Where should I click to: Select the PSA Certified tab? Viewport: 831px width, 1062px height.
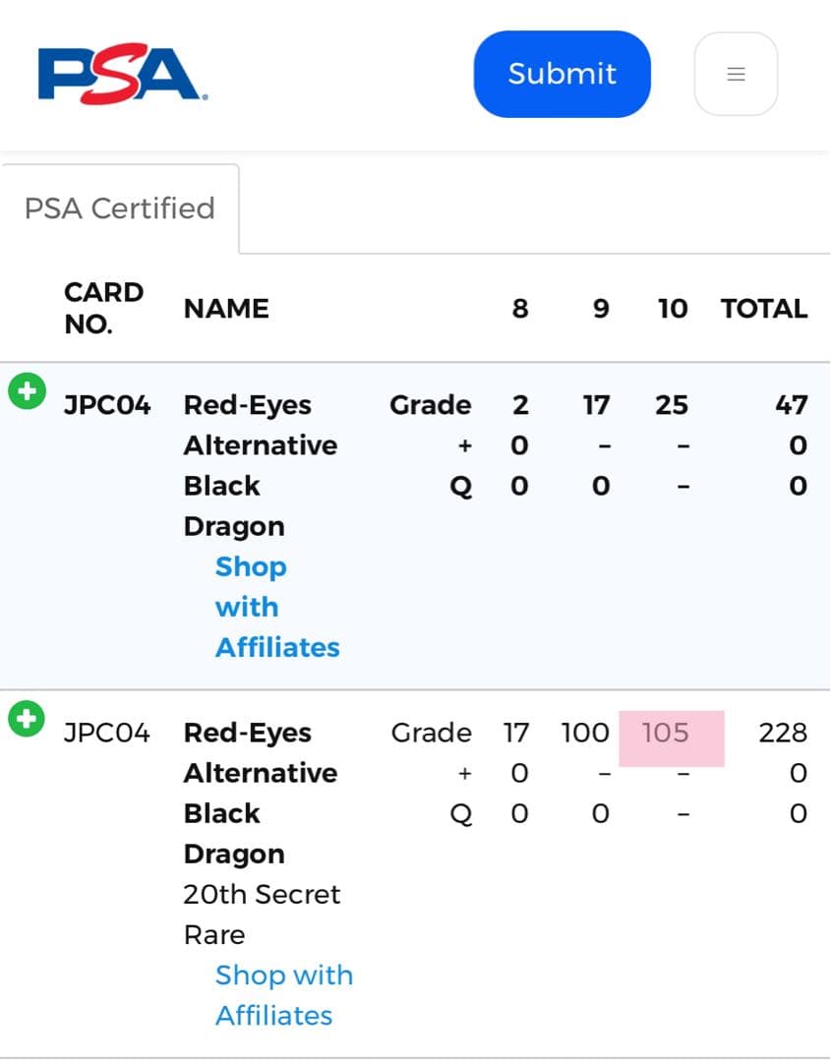point(120,208)
